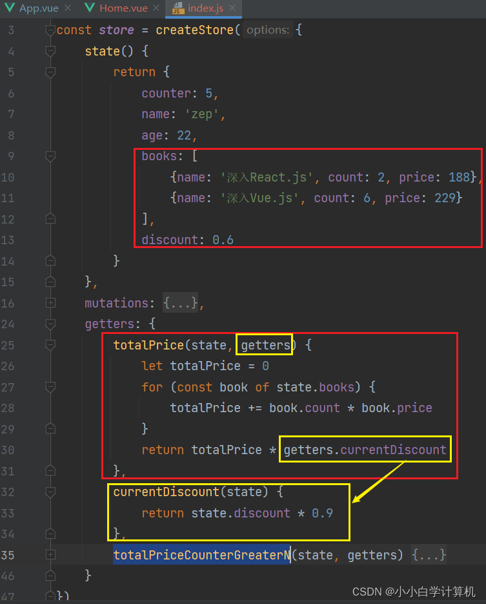Click the '深入Vue.js' string
The width and height of the screenshot is (486, 604).
point(260,198)
